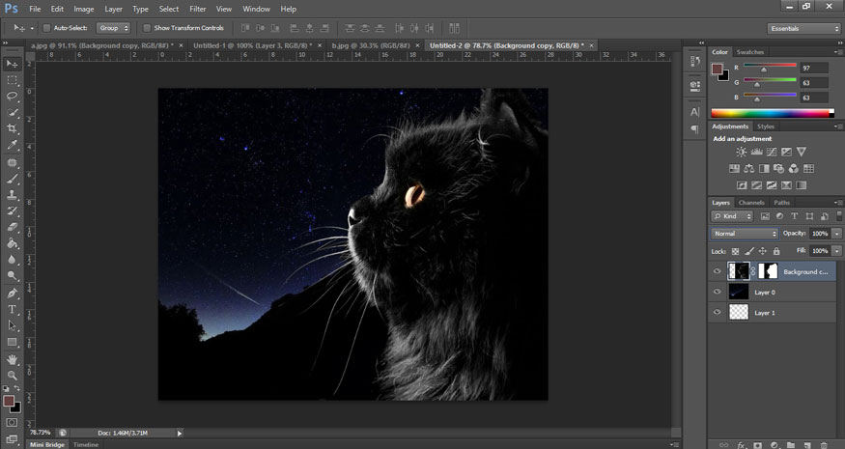This screenshot has height=449, width=845.
Task: Select the Quick Selection tool
Action: 12,112
